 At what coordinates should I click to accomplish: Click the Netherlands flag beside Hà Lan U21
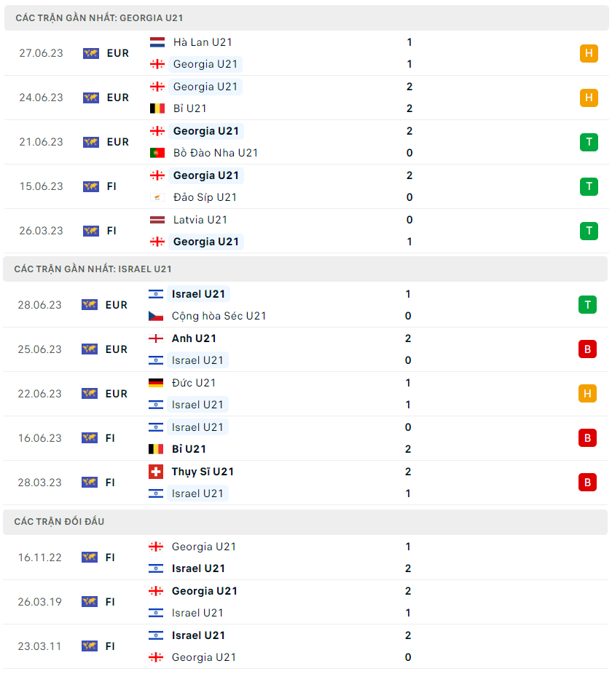point(157,42)
